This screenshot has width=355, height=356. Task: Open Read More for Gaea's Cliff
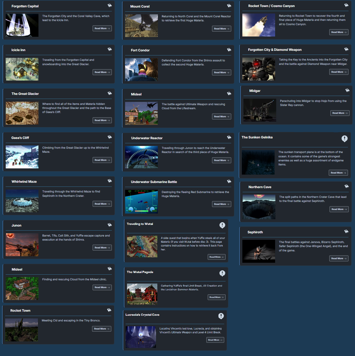(x=102, y=160)
